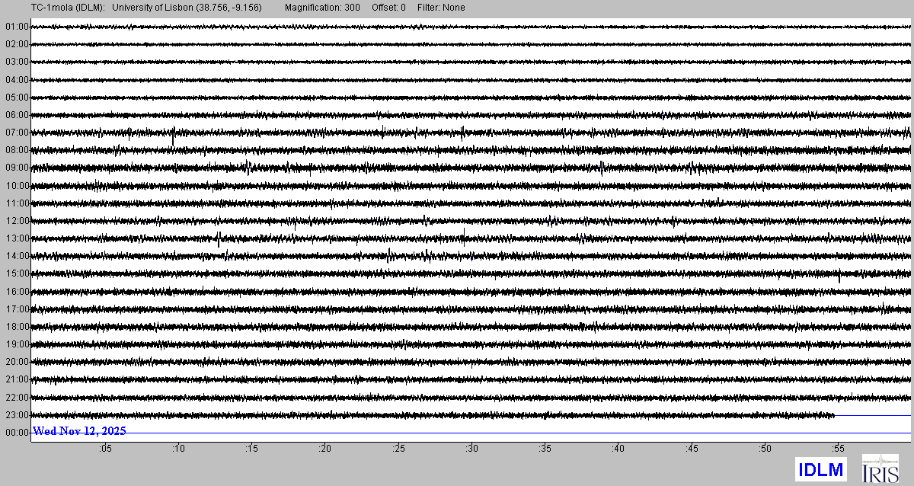The width and height of the screenshot is (914, 486).
Task: Click the Magnification: 300 header text
Action: [322, 8]
